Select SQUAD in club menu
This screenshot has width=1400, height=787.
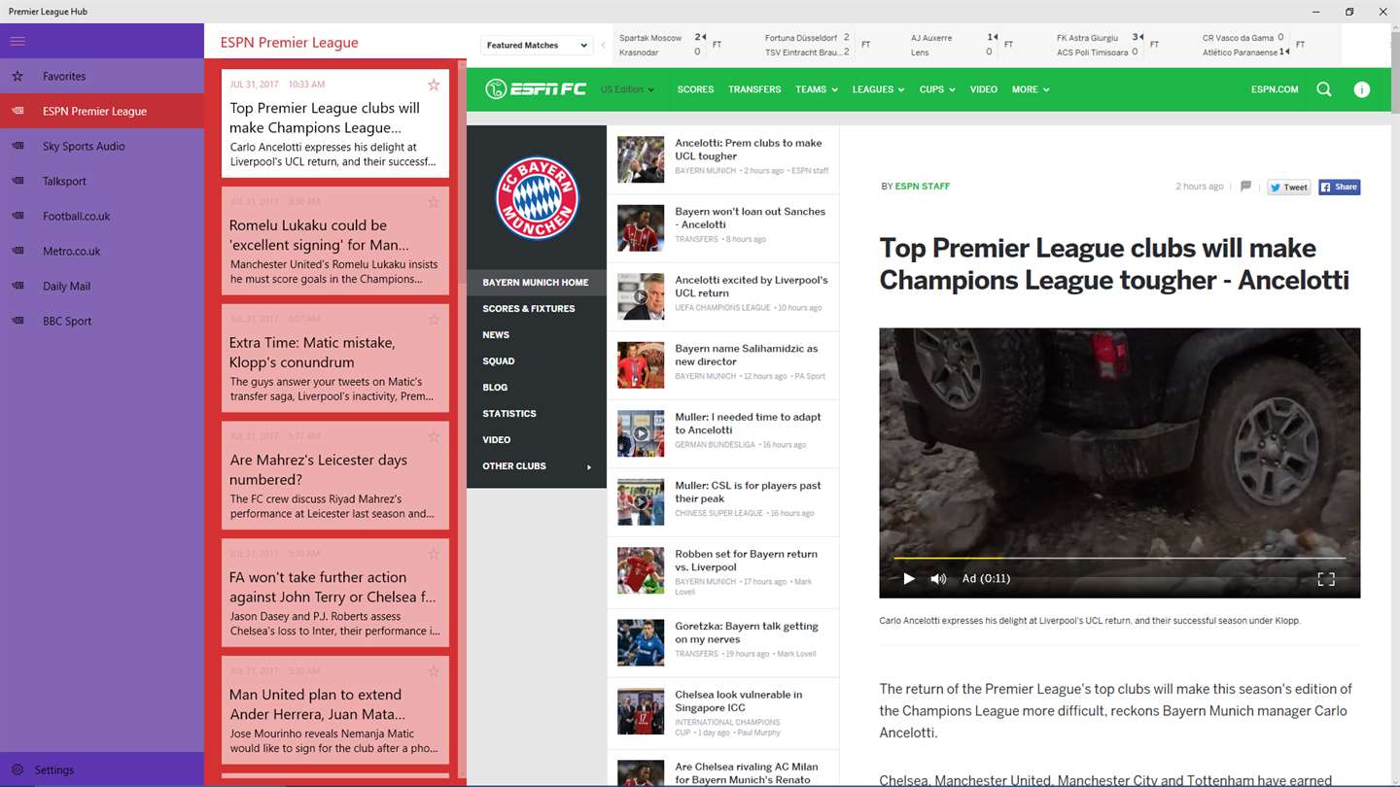(x=537, y=361)
